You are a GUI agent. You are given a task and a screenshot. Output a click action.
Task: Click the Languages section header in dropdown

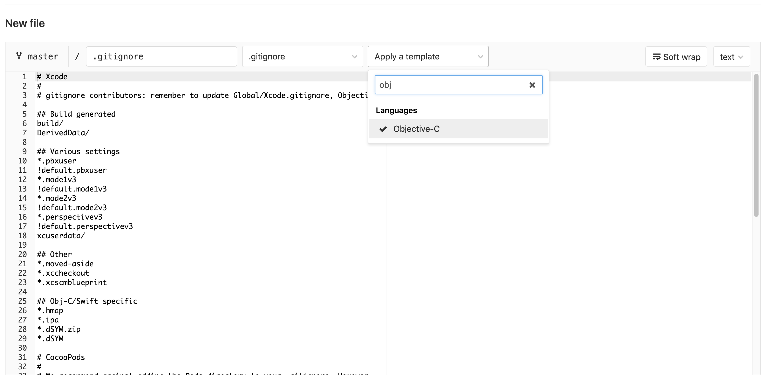396,110
